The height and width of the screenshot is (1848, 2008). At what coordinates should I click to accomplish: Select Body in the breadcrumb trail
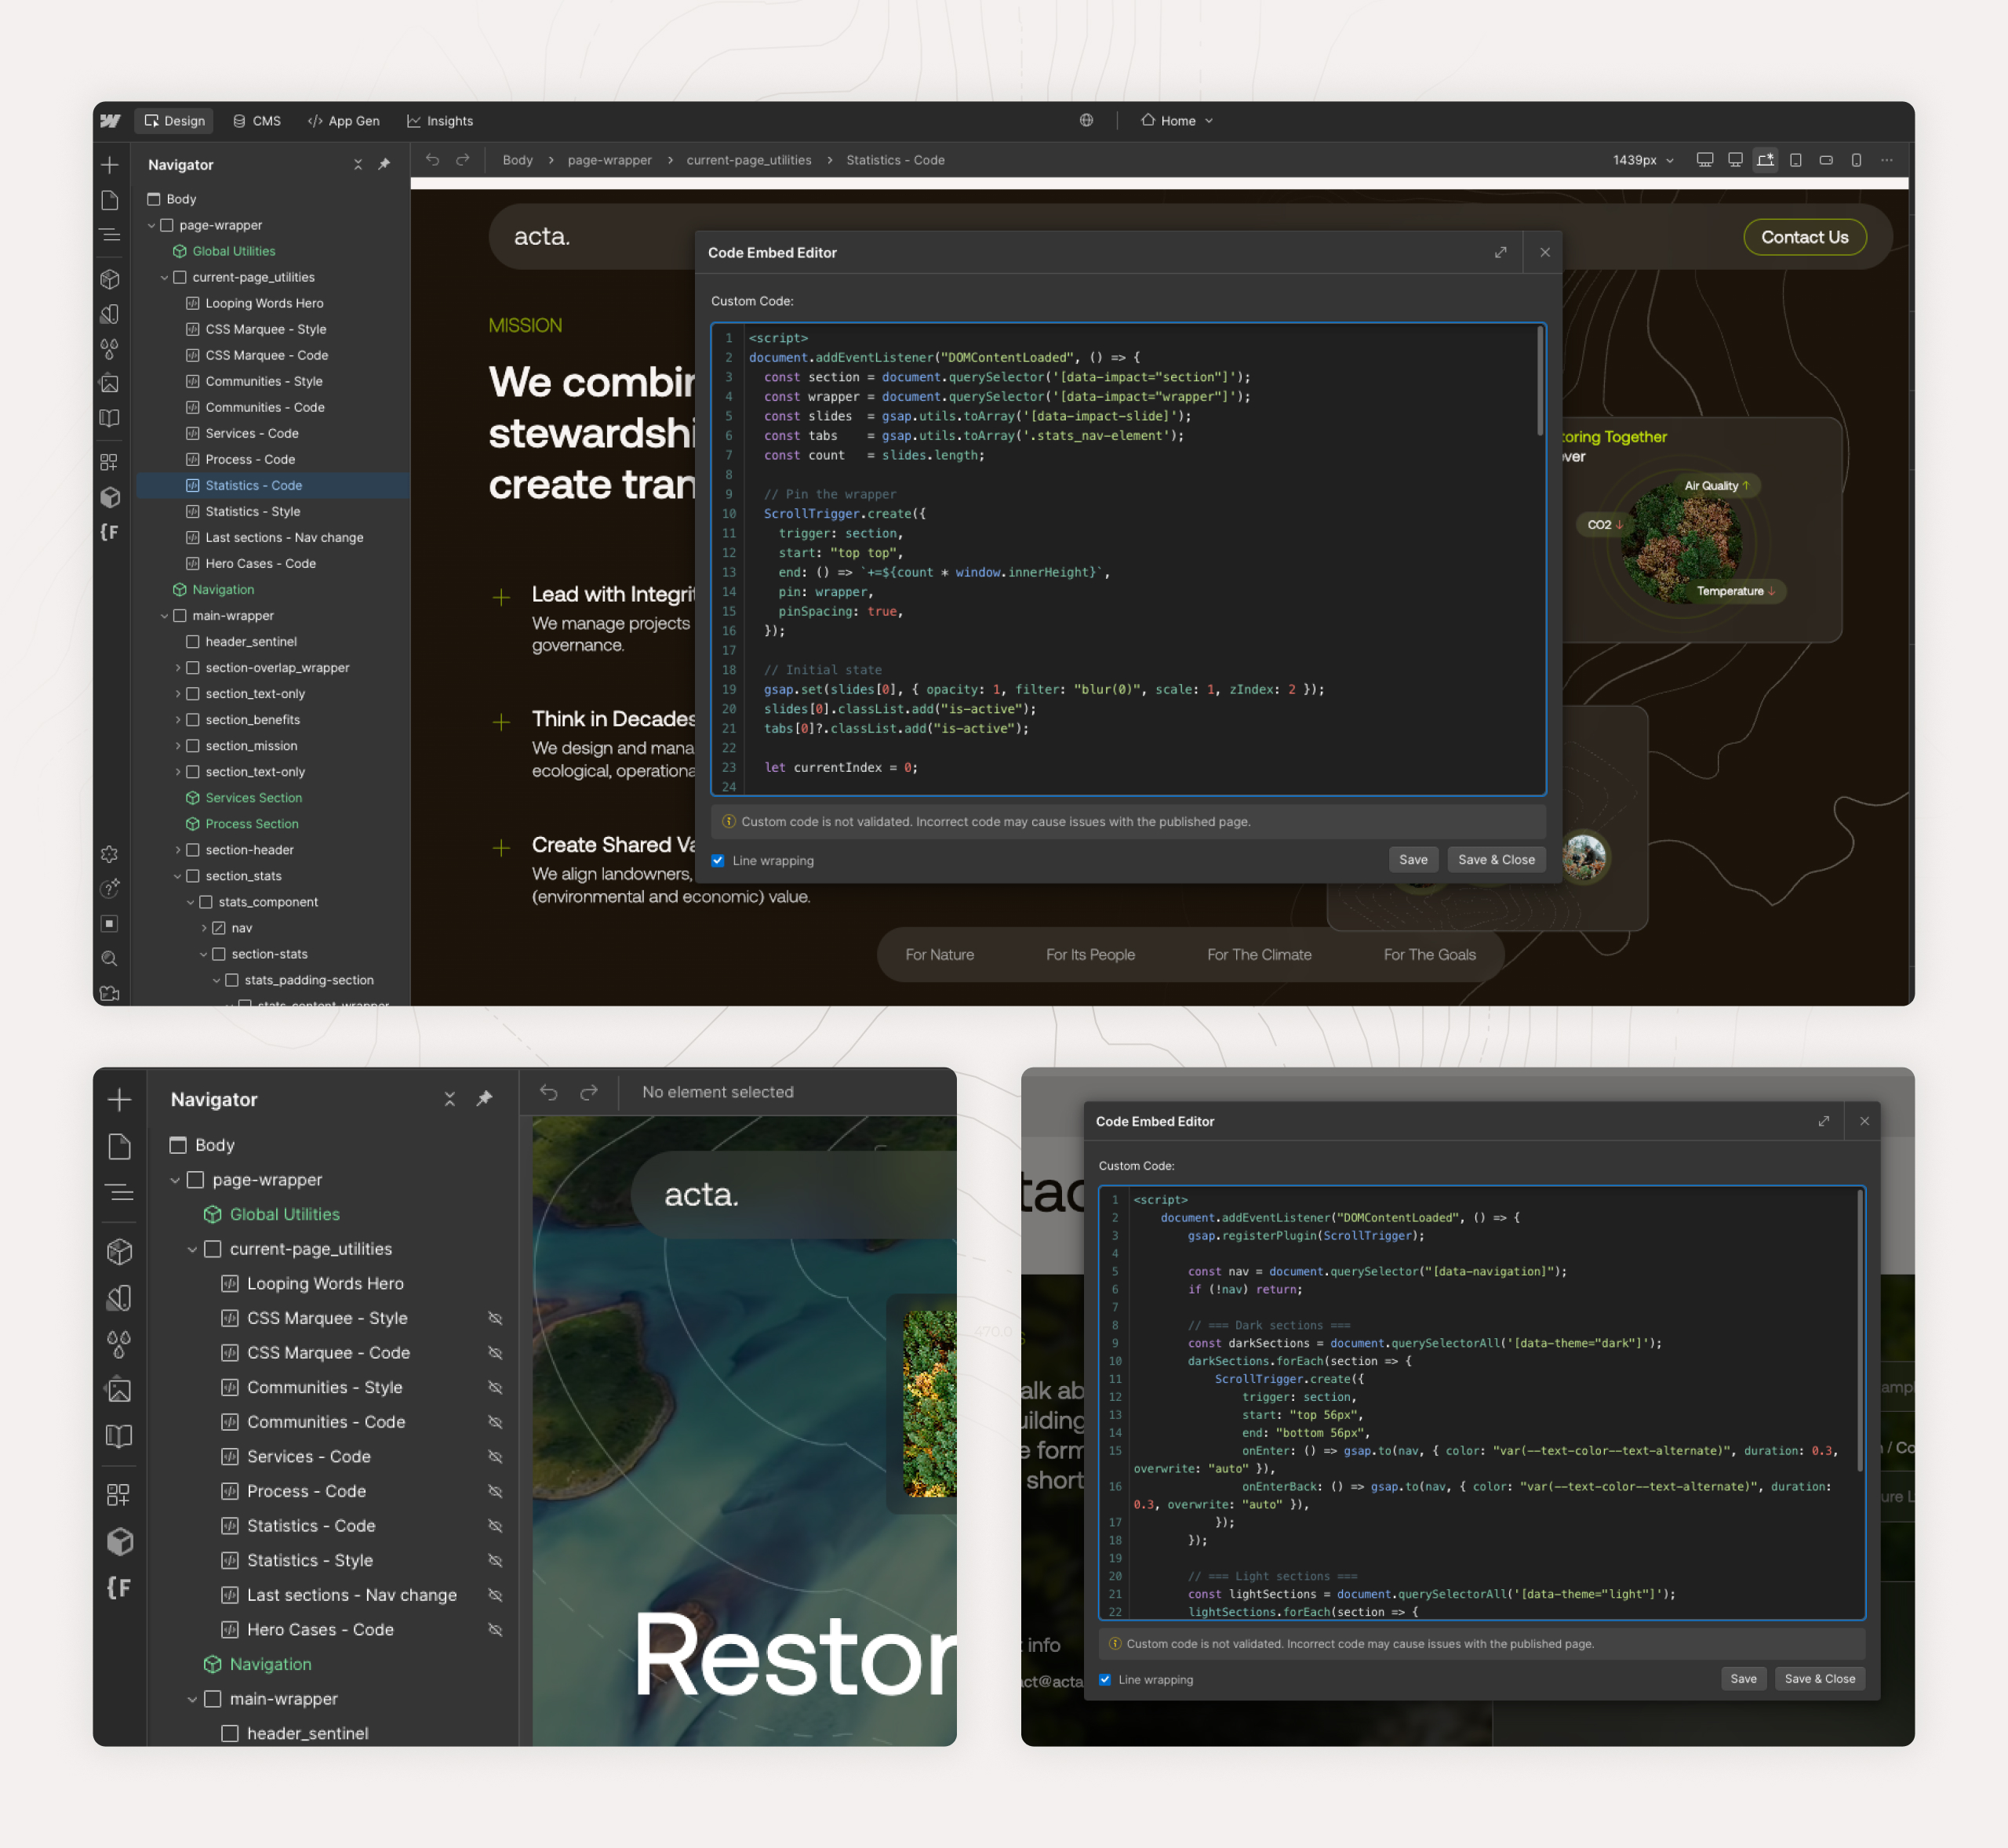(517, 159)
